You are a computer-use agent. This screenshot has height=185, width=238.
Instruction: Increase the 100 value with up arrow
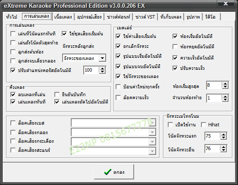[103, 69]
